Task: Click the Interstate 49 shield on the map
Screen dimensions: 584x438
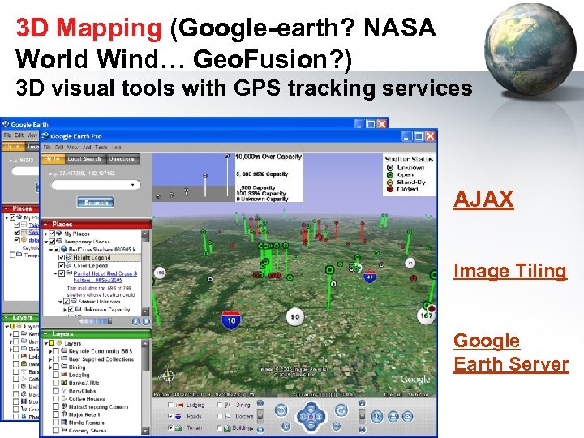Action: [x=370, y=277]
